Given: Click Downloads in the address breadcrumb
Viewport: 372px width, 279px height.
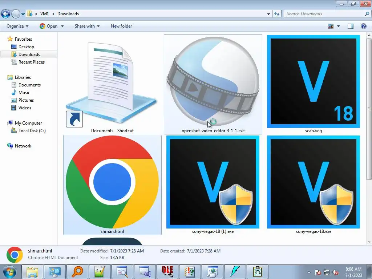Looking at the screenshot, I should tap(68, 14).
